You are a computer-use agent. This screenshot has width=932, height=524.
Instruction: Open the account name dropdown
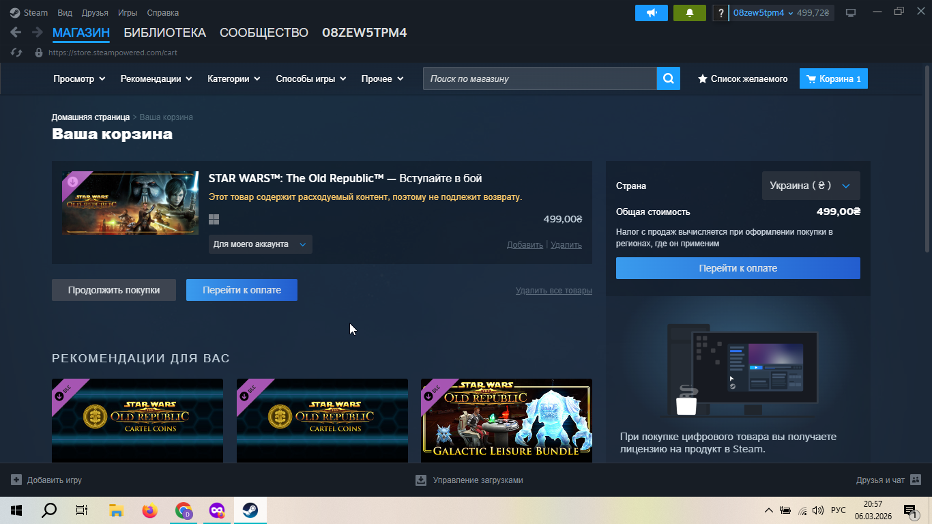(763, 13)
